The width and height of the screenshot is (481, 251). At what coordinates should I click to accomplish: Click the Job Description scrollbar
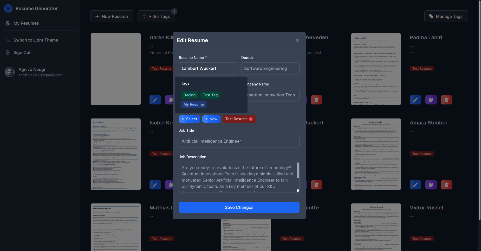coord(298,170)
